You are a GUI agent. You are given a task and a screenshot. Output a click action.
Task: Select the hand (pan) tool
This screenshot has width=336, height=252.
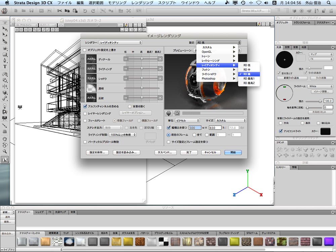[x=5, y=139]
